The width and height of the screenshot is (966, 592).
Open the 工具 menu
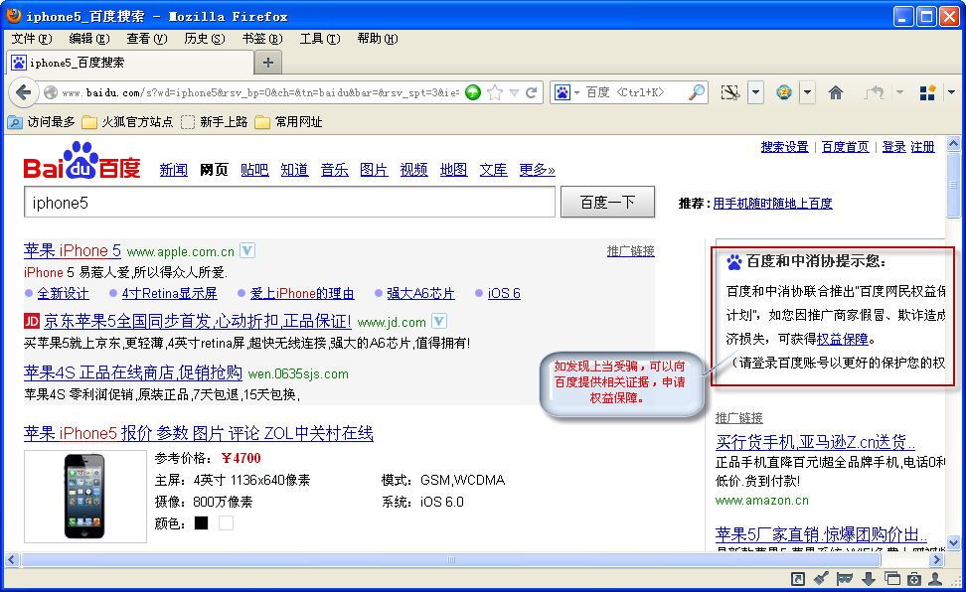point(320,39)
